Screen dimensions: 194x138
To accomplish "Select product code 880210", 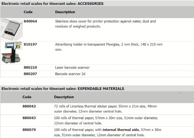I will pos(30,67).
